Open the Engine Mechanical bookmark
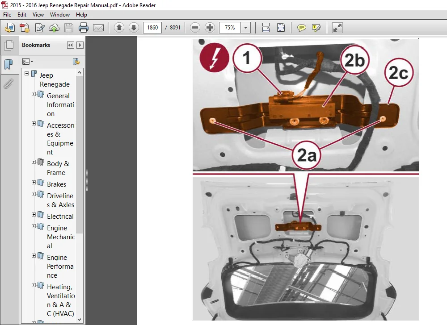 (x=61, y=237)
